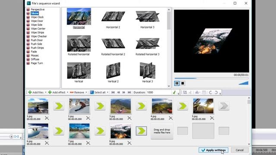Pick Wipe Strips from the list

pyautogui.click(x=38, y=33)
